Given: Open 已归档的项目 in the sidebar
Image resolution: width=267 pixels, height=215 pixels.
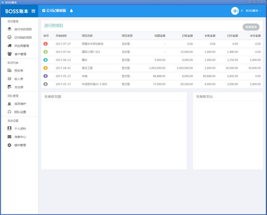Looking at the screenshot, I should click(x=23, y=37).
